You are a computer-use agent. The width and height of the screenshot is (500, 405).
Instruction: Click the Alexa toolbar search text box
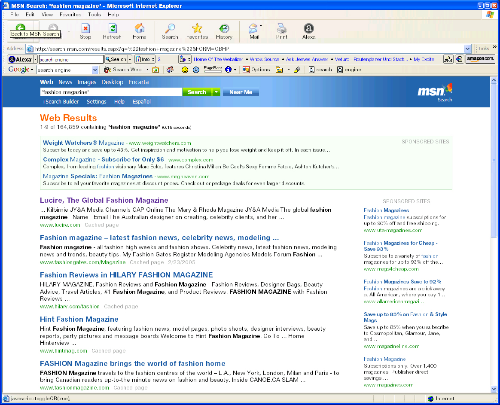tap(71, 59)
